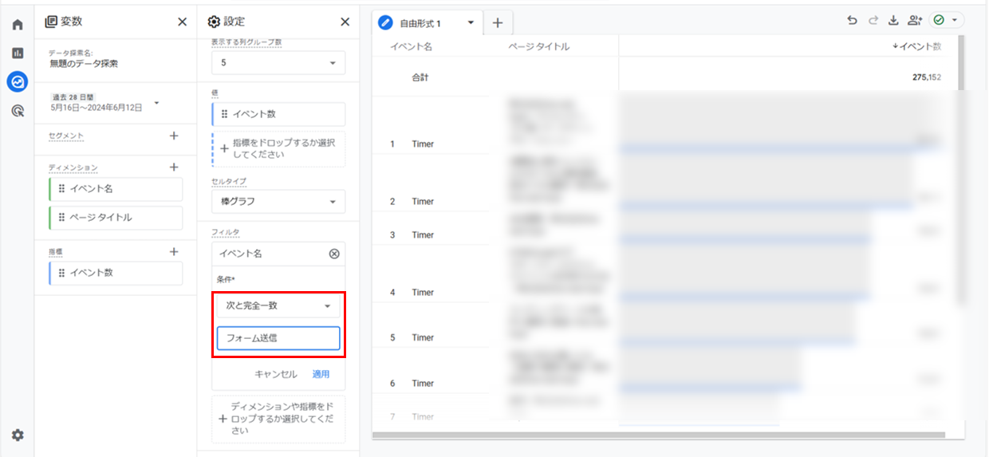Open the 次と完全一致 condition dropdown
Image resolution: width=989 pixels, height=457 pixels.
[x=278, y=305]
